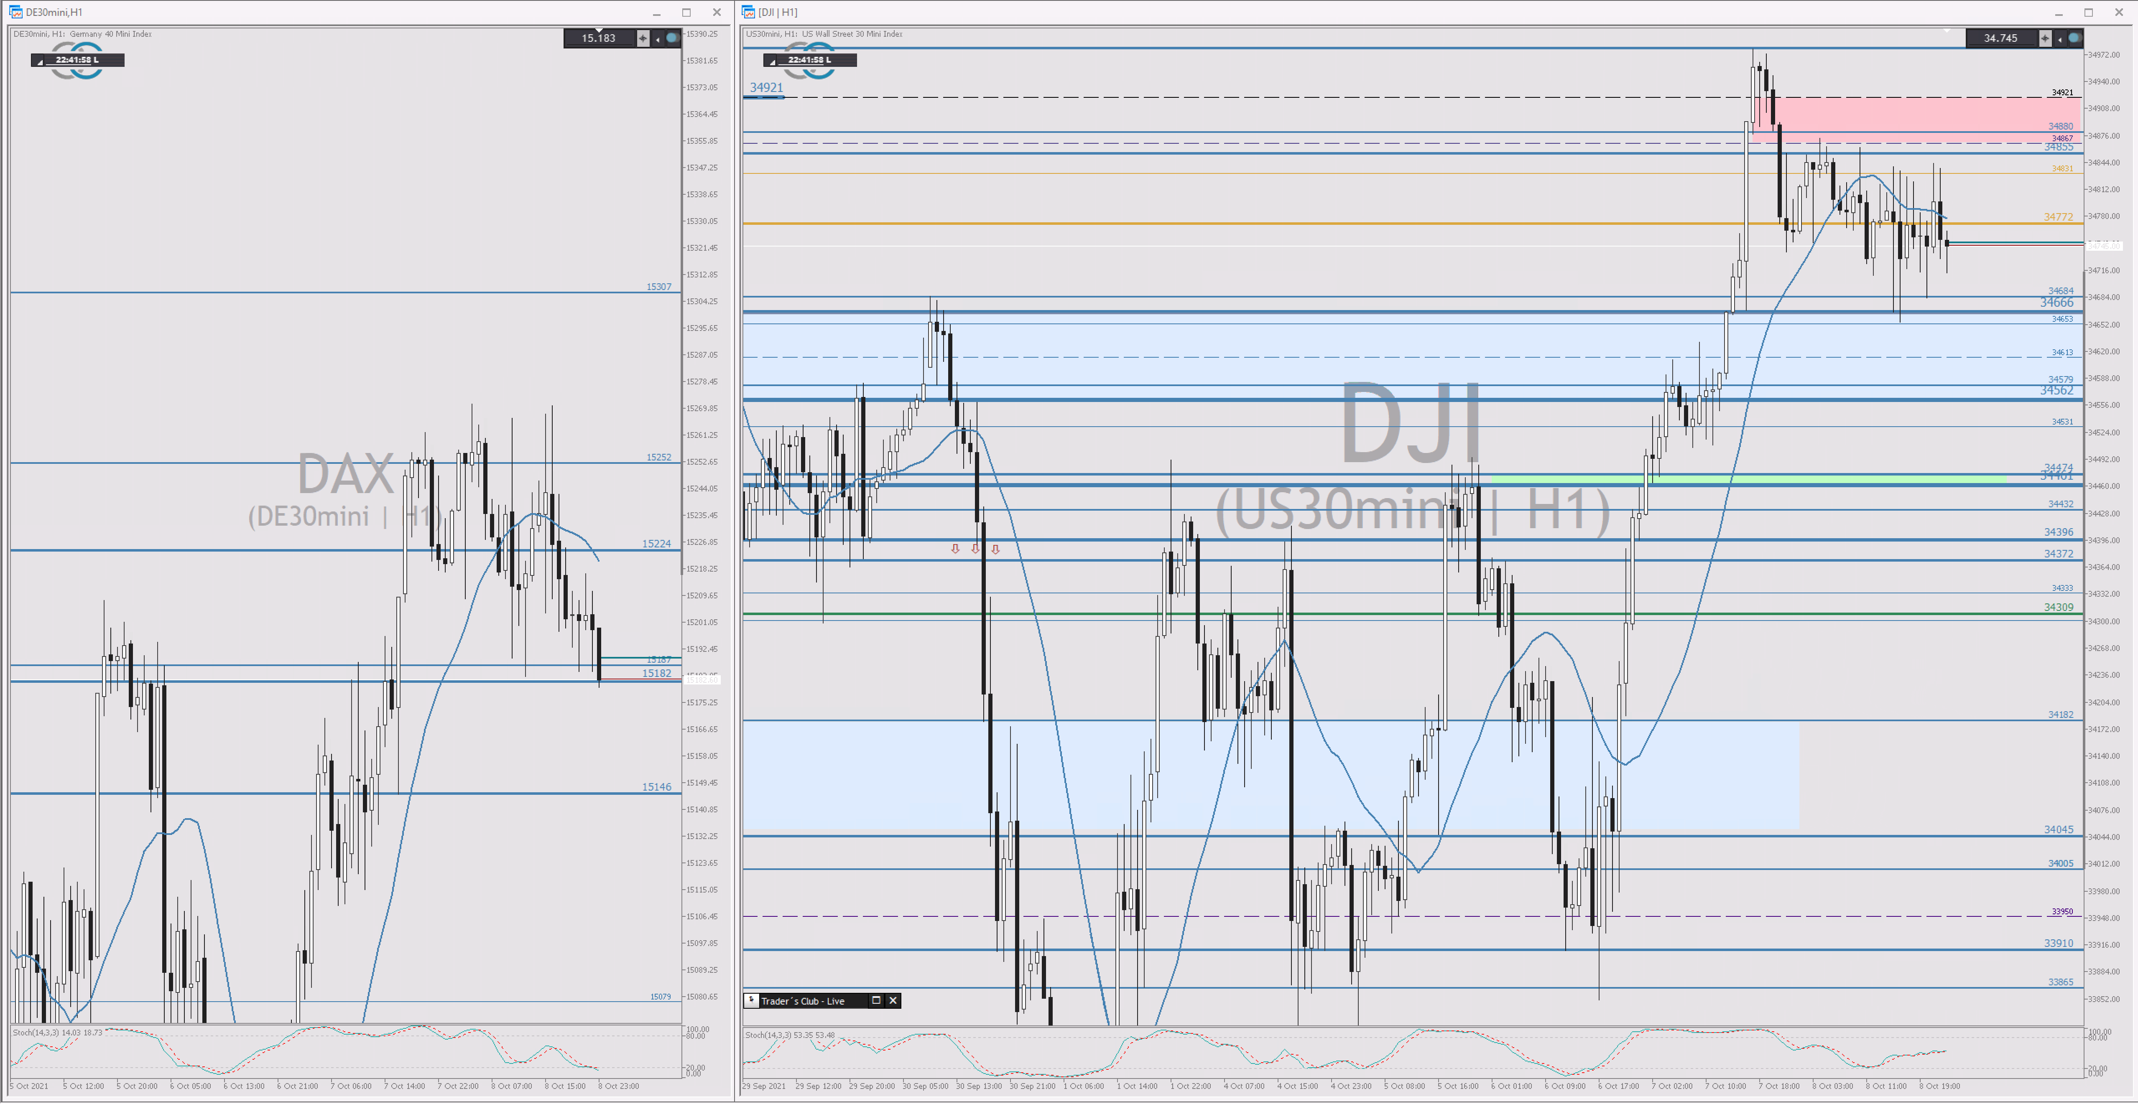This screenshot has width=2138, height=1104.
Task: Select the 15252 level label in DAX chart
Action: (659, 458)
